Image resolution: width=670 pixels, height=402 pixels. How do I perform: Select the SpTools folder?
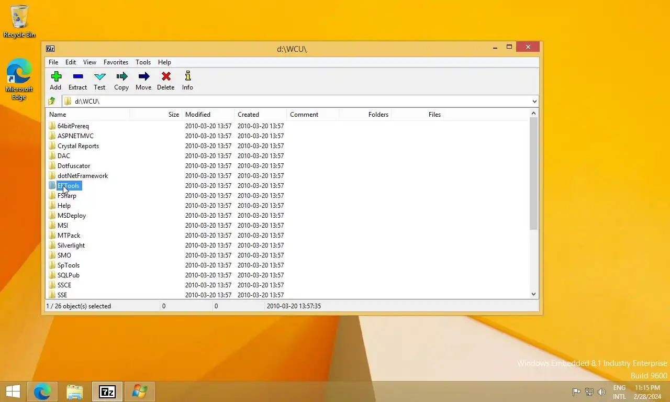click(69, 265)
